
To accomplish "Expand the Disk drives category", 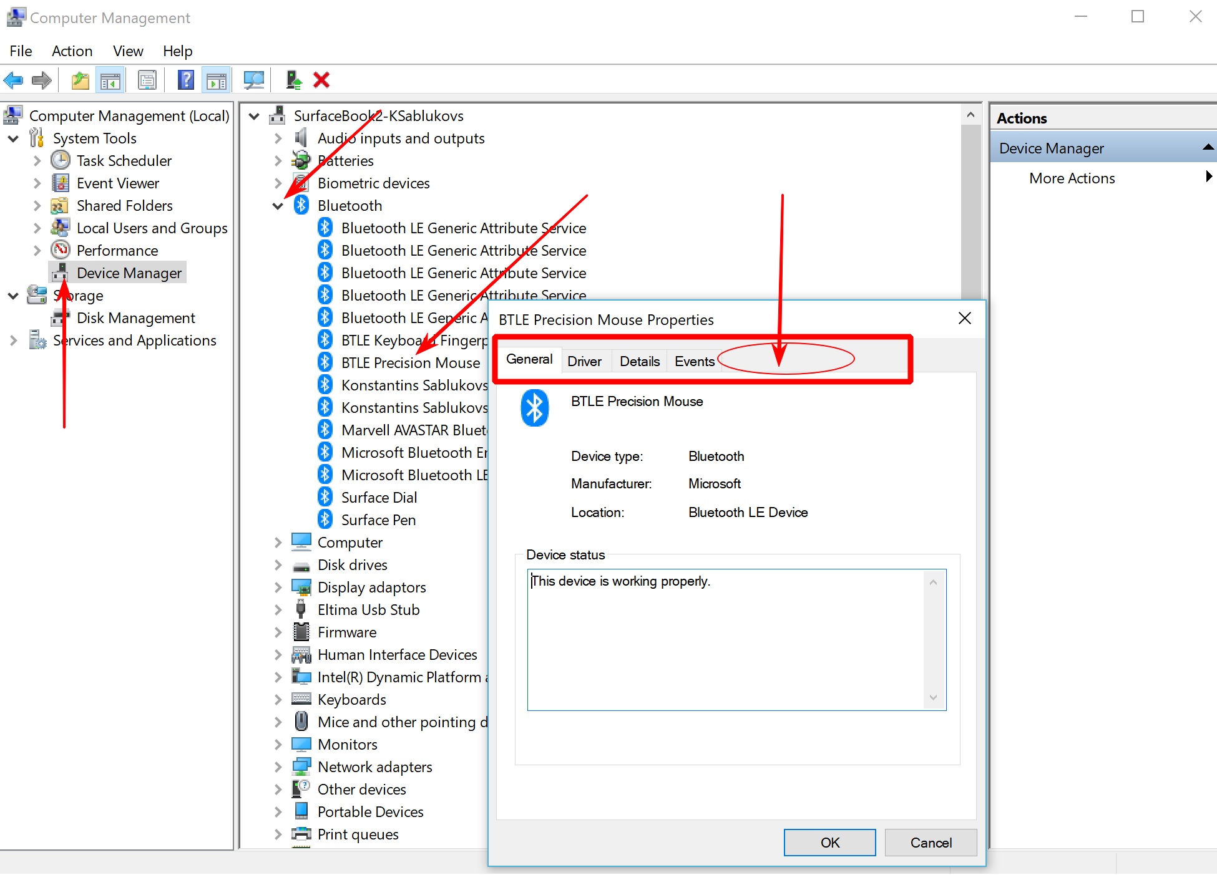I will 278,565.
